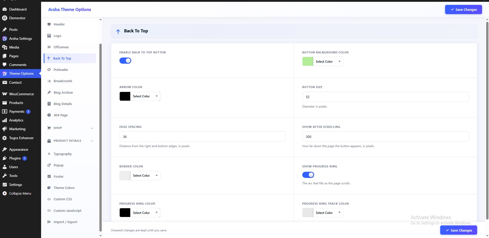
Task: Click the Edge Spacing input field
Action: (203, 136)
